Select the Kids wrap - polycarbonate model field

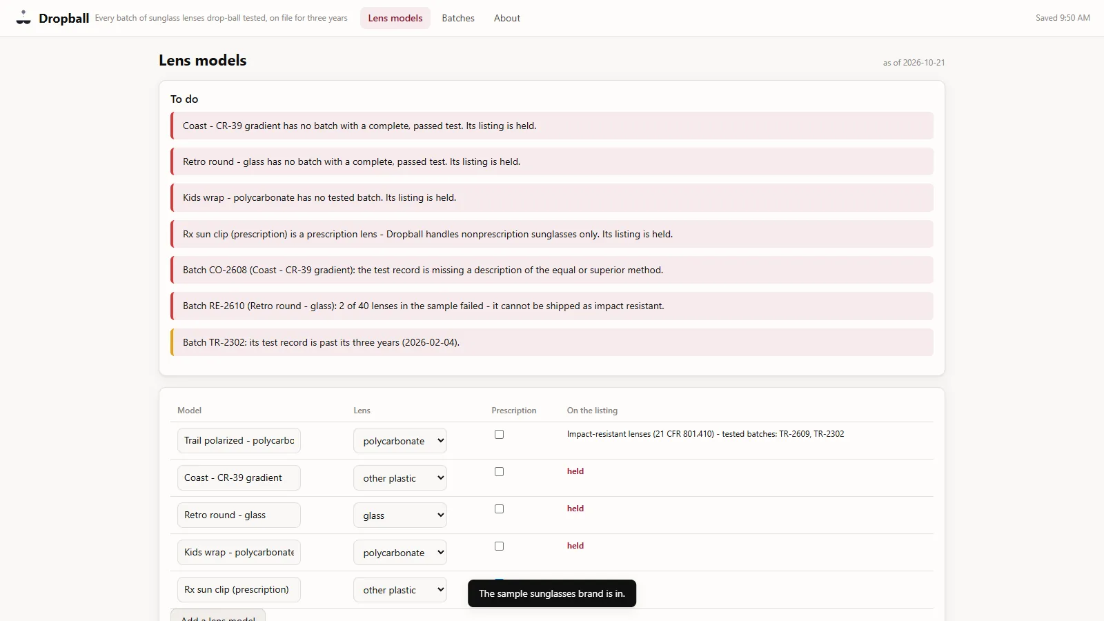[239, 553]
